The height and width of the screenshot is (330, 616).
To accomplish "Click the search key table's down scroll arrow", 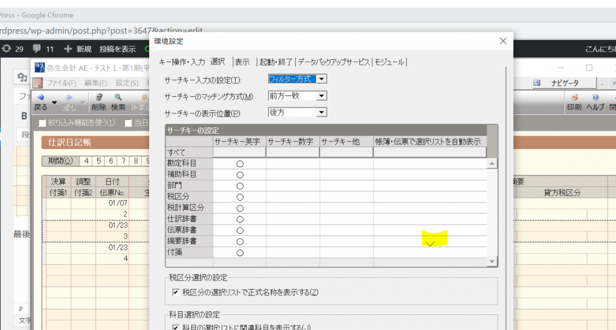I will [493, 261].
